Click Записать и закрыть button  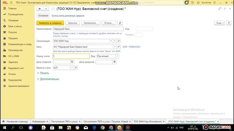click(50, 23)
